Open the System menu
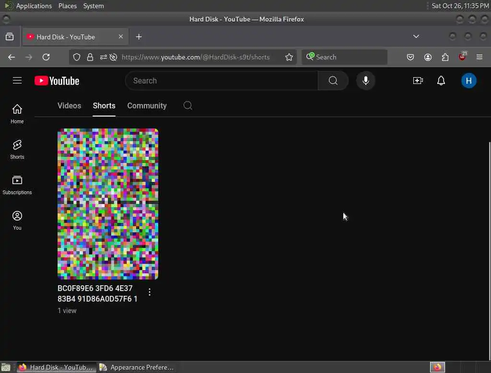Image resolution: width=491 pixels, height=373 pixels. pyautogui.click(x=94, y=6)
